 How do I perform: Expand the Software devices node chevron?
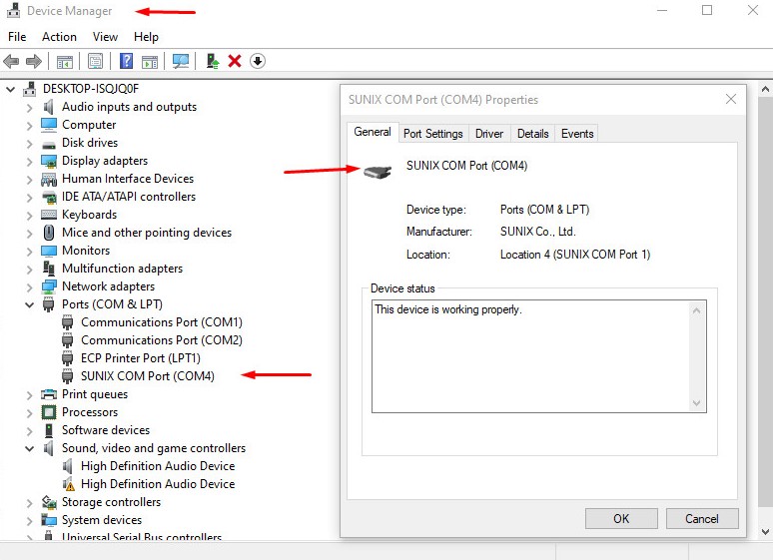click(30, 431)
